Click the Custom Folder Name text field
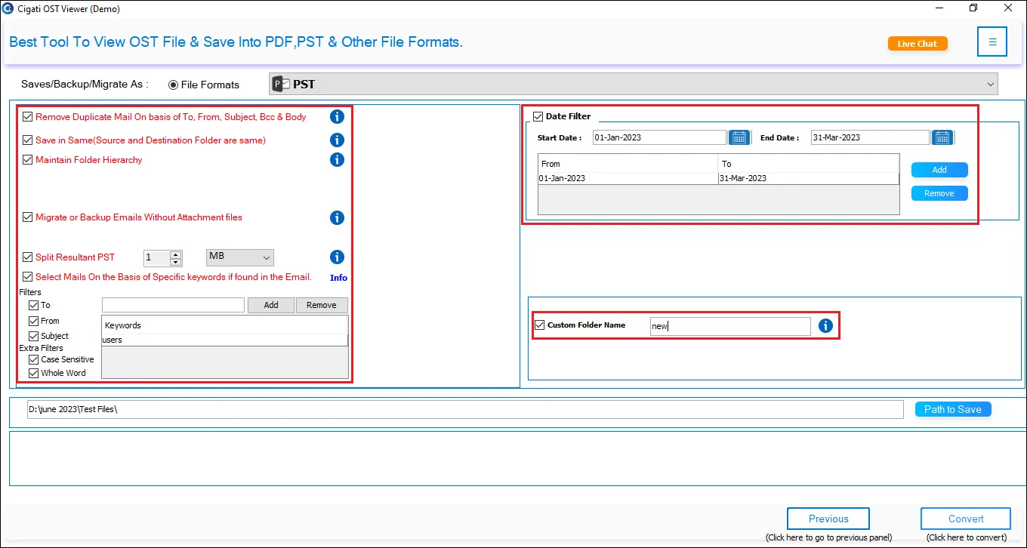Screen dimensions: 1027x548 [x=730, y=326]
